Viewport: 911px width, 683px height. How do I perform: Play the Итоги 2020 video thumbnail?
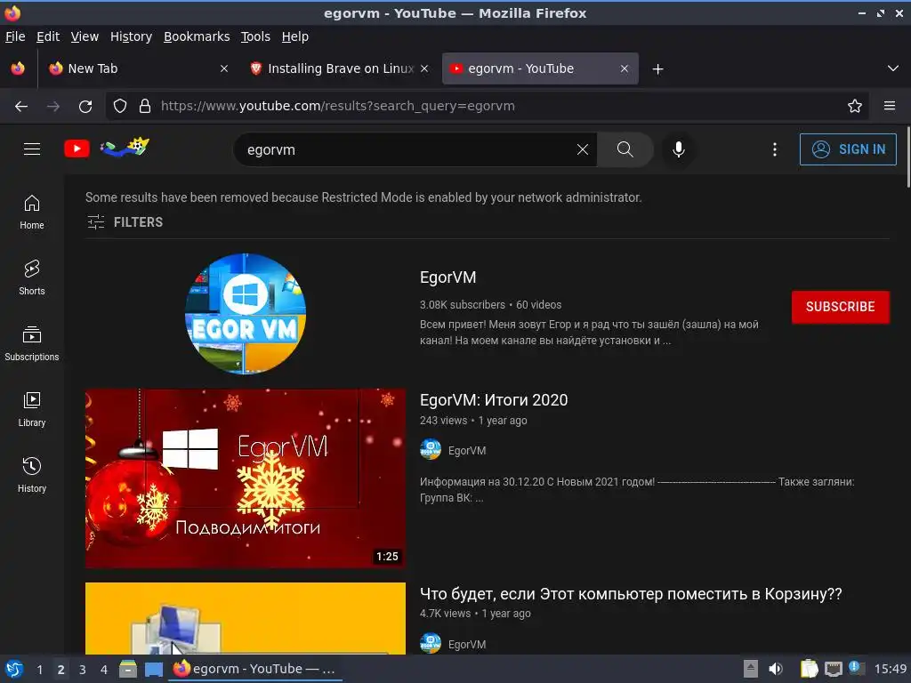point(246,478)
